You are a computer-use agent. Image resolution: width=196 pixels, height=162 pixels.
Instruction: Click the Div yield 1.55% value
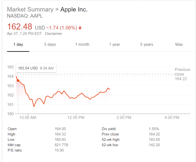(x=154, y=129)
